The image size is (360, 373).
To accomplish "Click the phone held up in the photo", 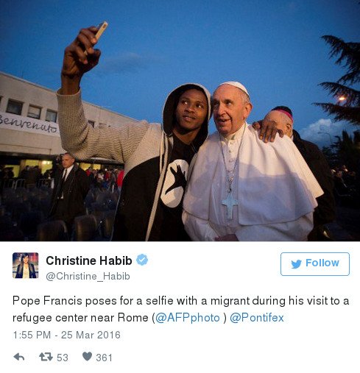I will [102, 31].
